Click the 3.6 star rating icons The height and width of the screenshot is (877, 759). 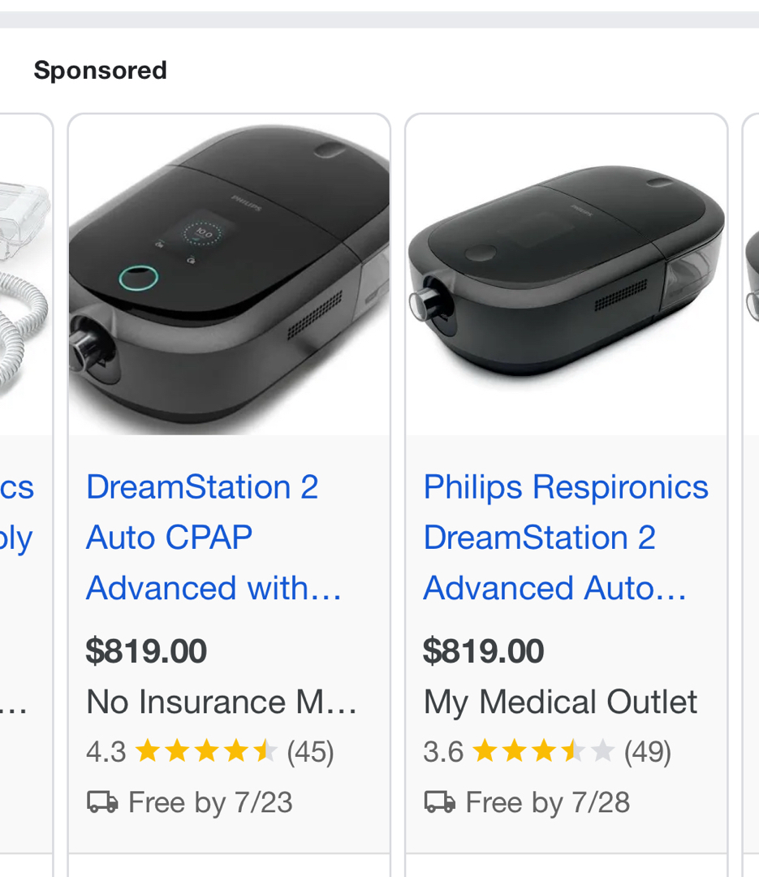(543, 752)
